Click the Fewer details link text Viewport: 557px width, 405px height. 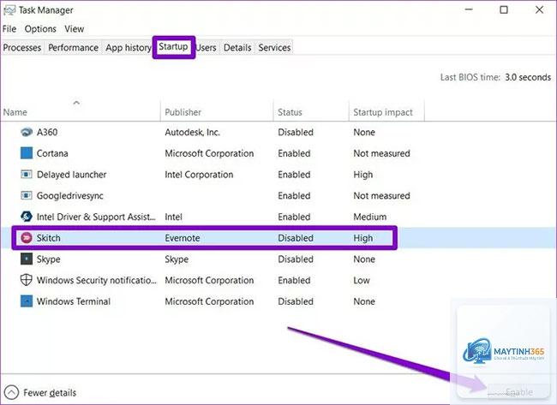(x=50, y=393)
